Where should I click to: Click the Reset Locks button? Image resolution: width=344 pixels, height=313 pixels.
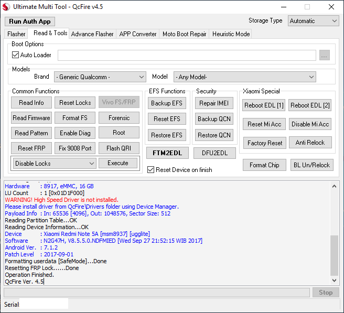(75, 103)
